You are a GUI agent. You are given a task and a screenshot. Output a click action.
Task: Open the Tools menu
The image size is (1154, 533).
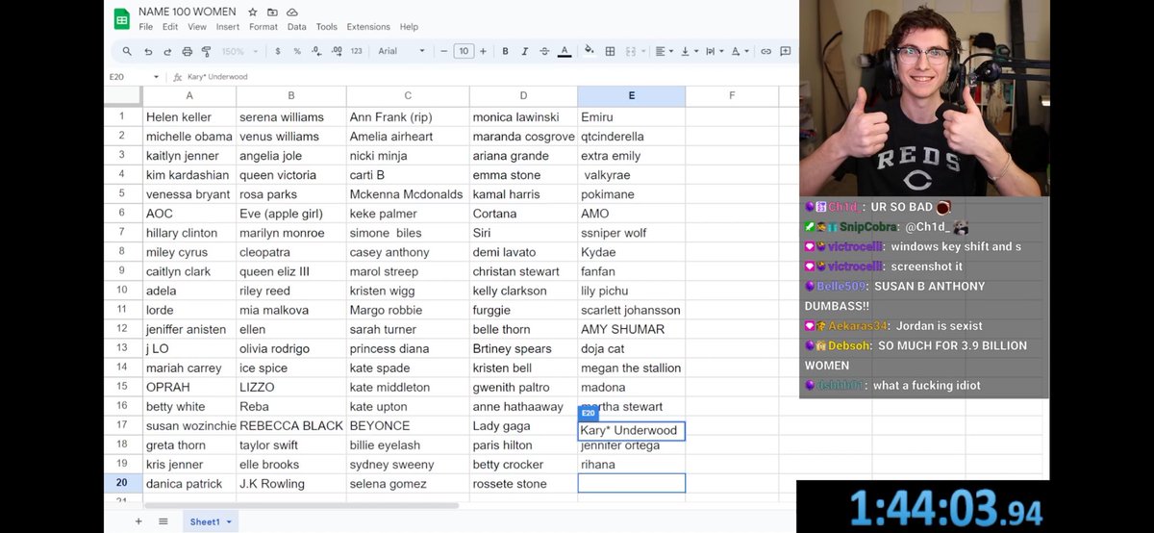[x=327, y=27]
